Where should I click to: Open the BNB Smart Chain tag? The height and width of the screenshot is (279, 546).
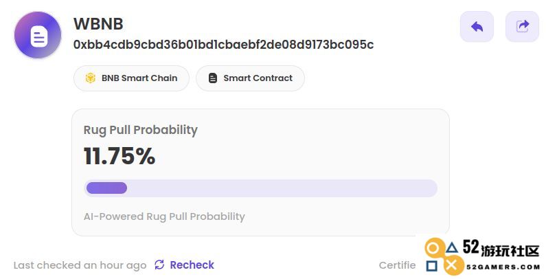pyautogui.click(x=132, y=78)
